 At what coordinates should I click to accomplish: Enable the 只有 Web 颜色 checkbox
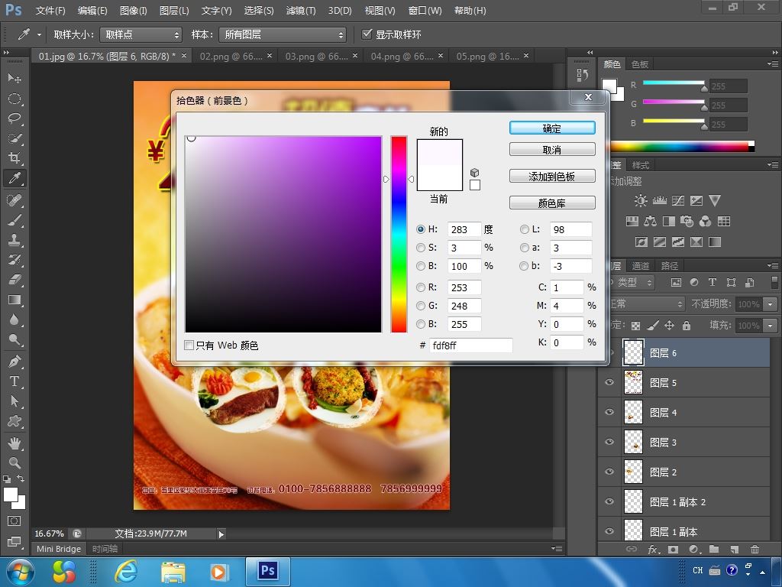point(189,345)
